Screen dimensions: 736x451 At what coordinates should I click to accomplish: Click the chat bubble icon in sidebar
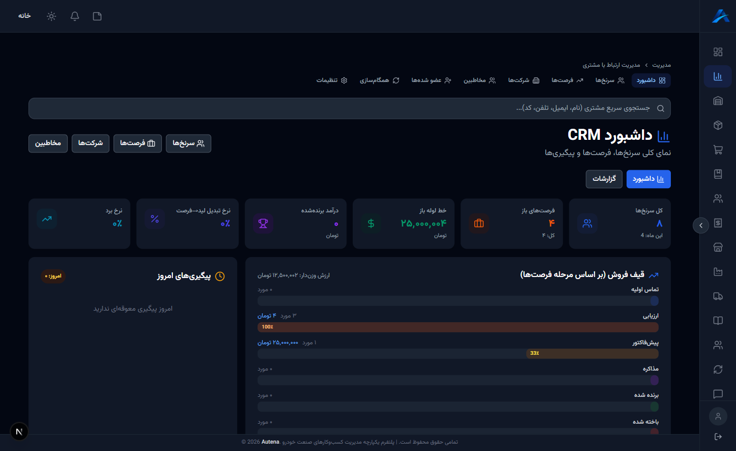718,394
